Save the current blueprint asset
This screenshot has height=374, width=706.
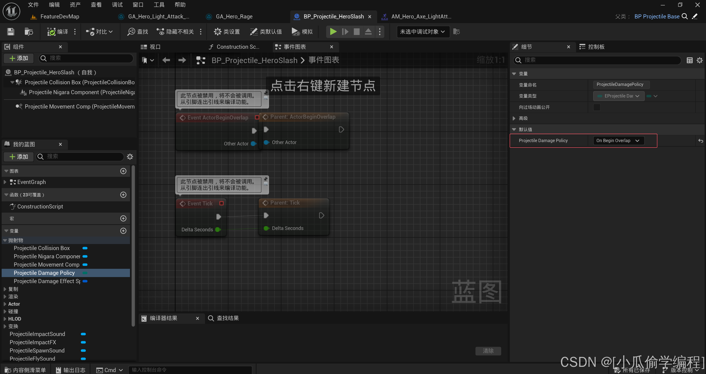[10, 32]
